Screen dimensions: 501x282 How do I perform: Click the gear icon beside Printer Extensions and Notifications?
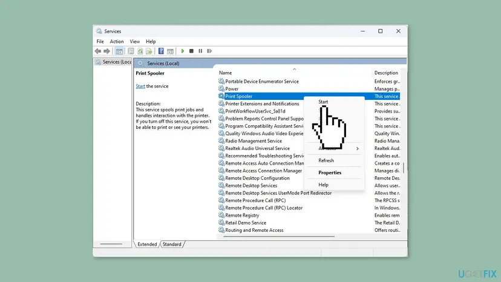[221, 103]
